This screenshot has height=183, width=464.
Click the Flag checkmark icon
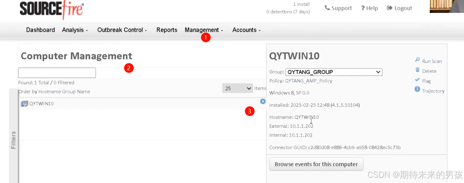[x=417, y=80]
